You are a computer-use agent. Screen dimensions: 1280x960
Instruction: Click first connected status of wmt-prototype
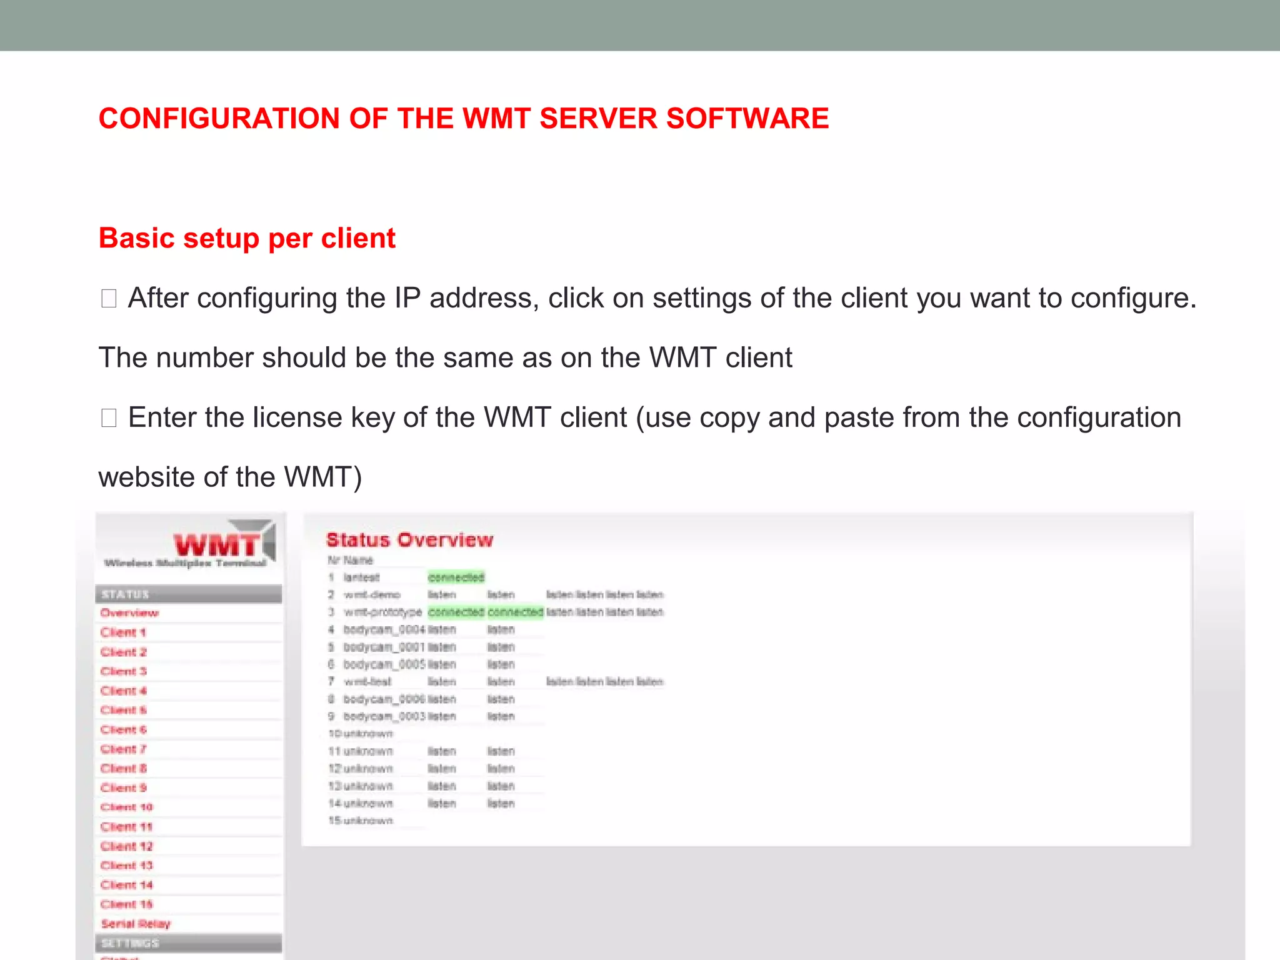(456, 612)
